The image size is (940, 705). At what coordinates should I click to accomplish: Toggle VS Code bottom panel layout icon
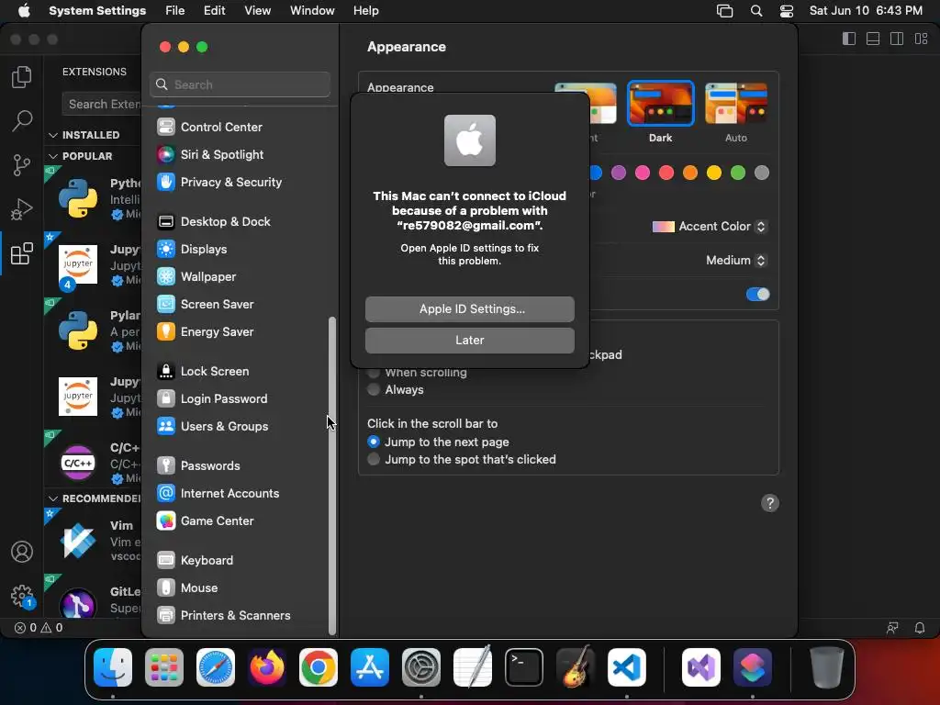coord(873,39)
